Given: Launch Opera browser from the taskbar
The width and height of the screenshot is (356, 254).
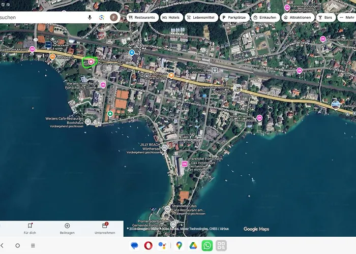Looking at the screenshot, I should (149, 246).
